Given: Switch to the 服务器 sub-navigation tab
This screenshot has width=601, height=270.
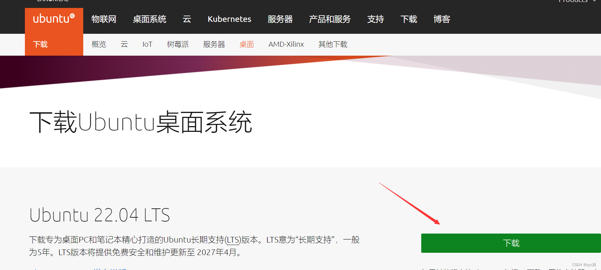Looking at the screenshot, I should coord(214,44).
